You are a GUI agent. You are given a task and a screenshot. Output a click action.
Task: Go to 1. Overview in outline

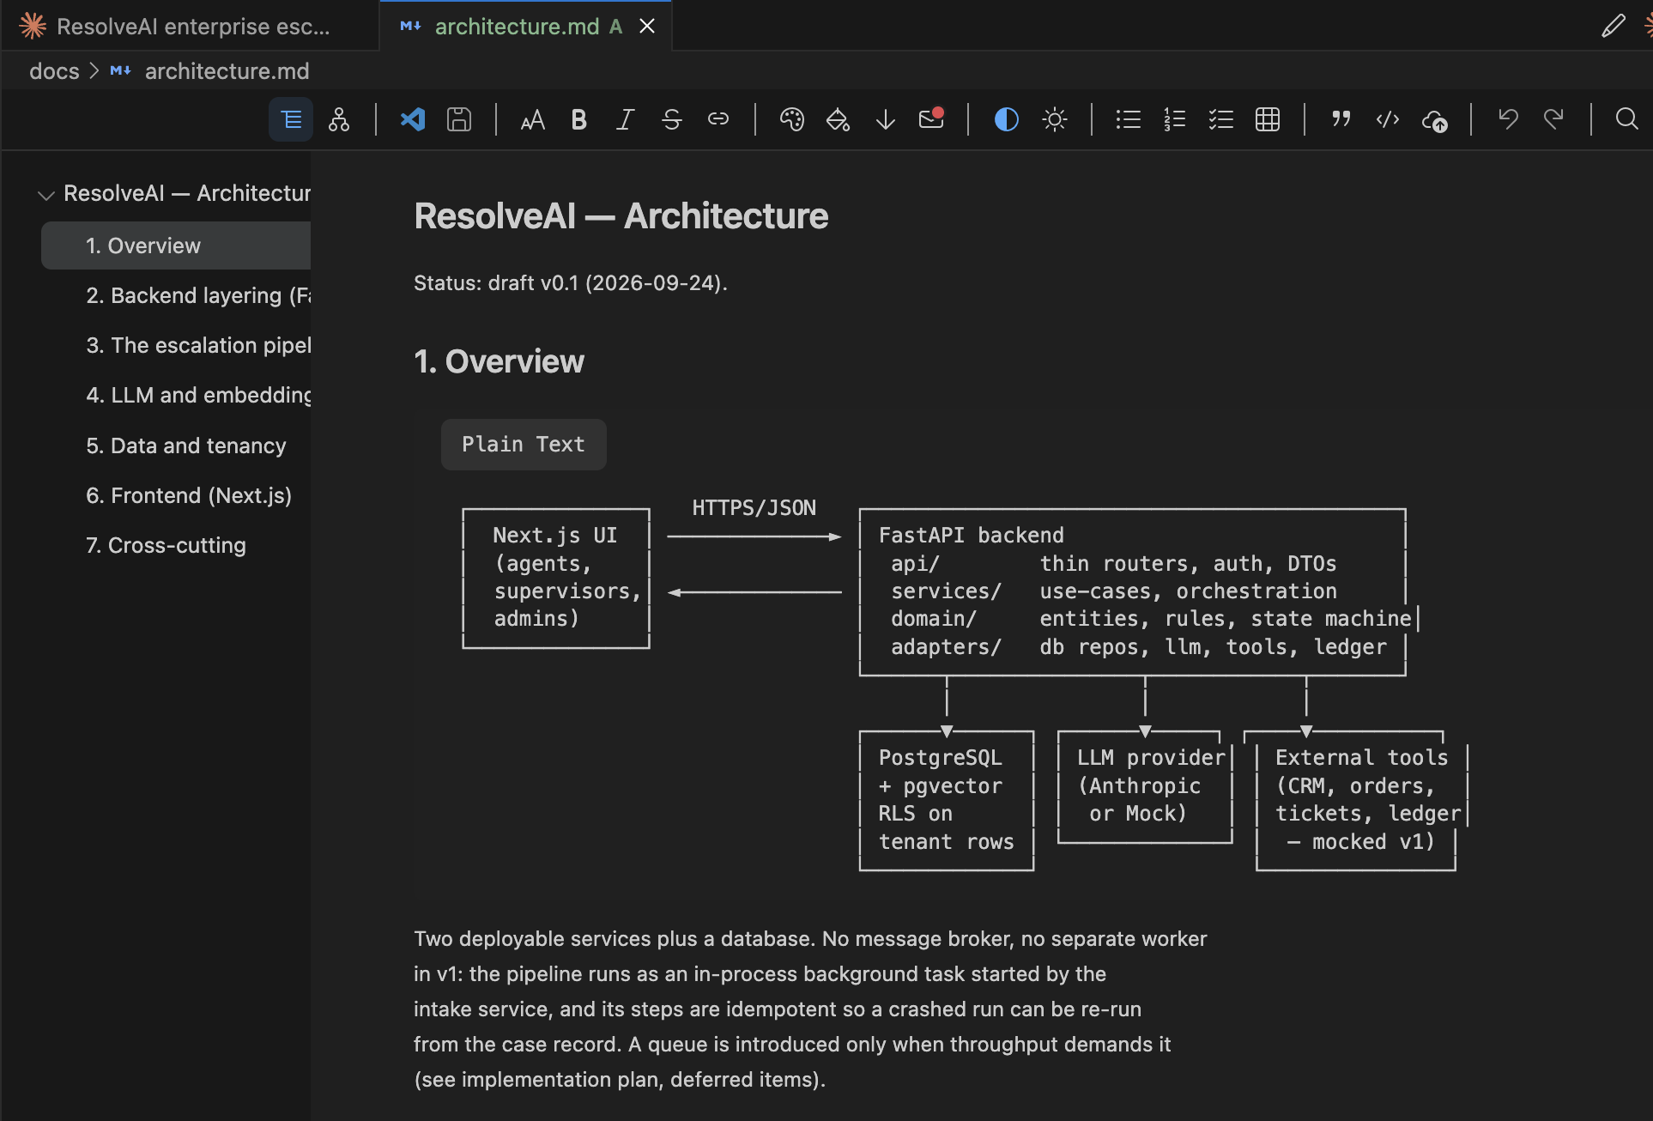click(176, 245)
